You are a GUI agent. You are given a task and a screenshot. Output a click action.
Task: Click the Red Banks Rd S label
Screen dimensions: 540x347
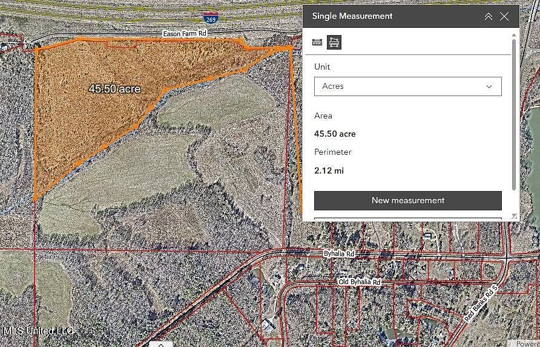[x=481, y=302]
